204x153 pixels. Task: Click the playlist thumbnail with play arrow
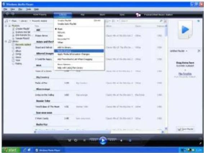pos(185,30)
